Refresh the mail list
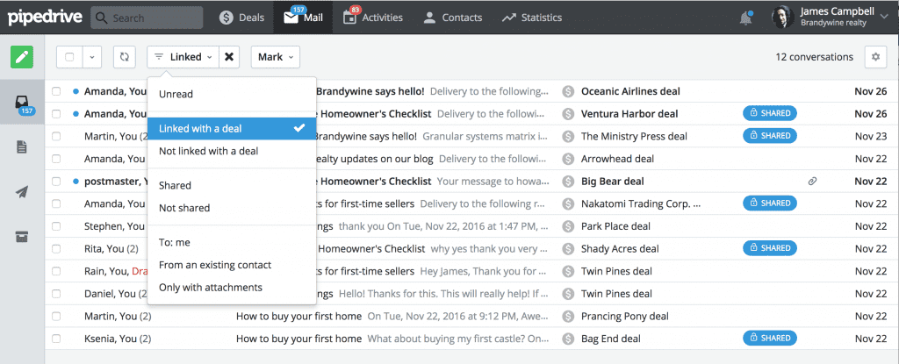The height and width of the screenshot is (364, 899). click(125, 57)
